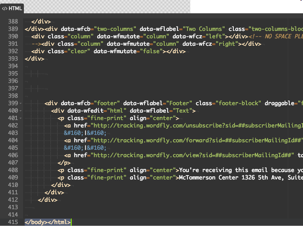The image size is (303, 226).
Task: Click the closing </div> tag on line 393
Action: [x=34, y=59]
